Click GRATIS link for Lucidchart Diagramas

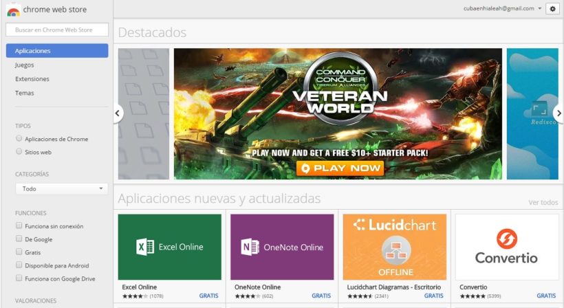[x=434, y=296]
